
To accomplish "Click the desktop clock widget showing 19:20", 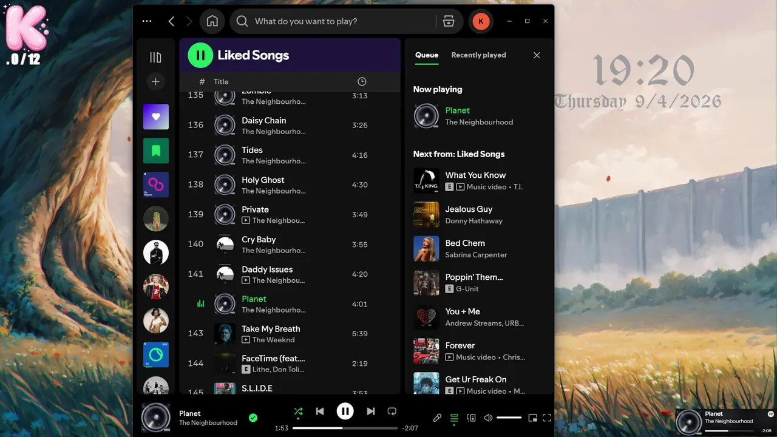I will 643,72.
